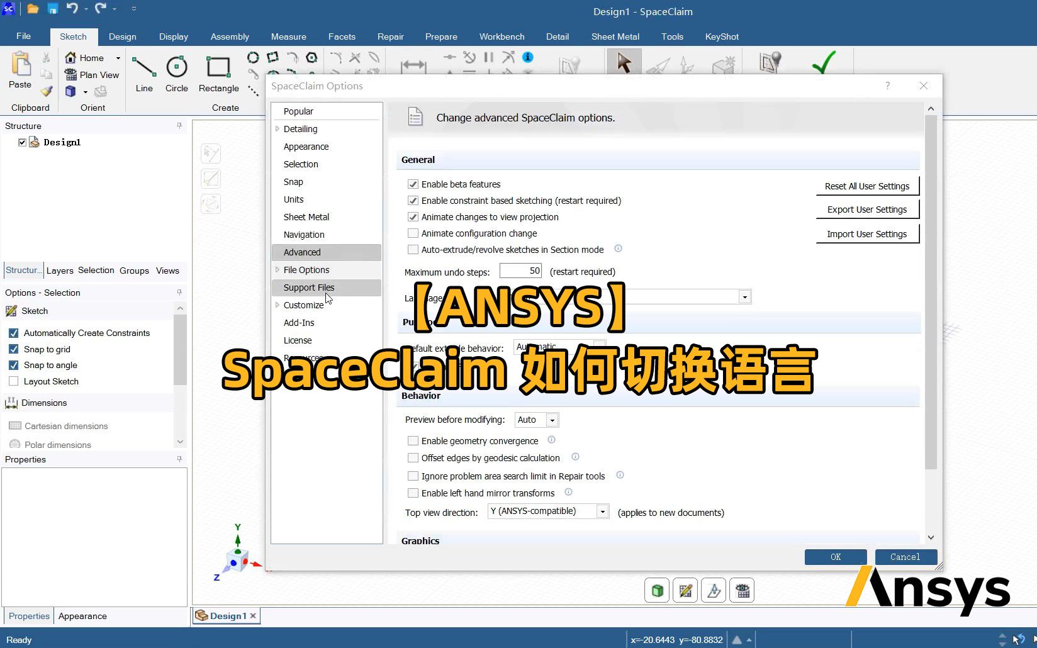Screen dimensions: 1037x648
Task: Switch to the Layers panel tab
Action: pos(60,271)
